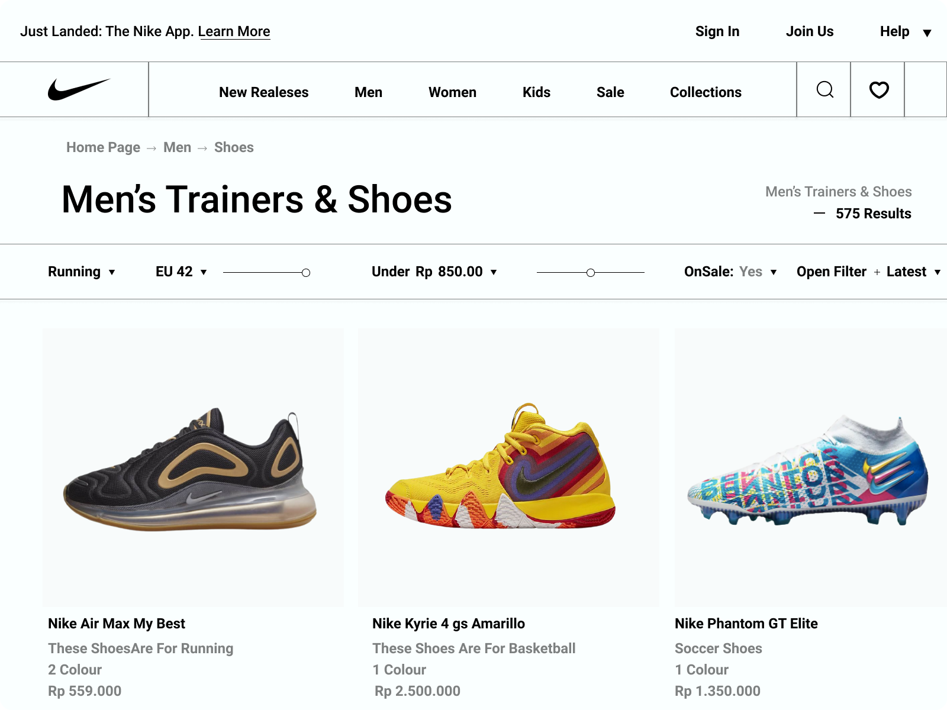Screen dimensions: 947x710
Task: Click These Shoes Are For Basketball text
Action: coord(474,648)
